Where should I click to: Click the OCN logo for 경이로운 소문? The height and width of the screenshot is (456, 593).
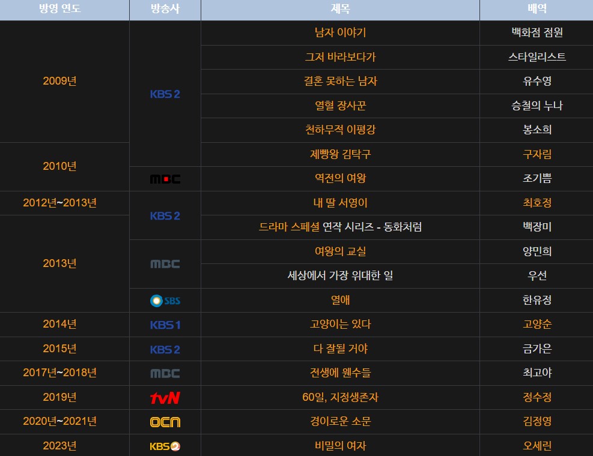(x=165, y=422)
